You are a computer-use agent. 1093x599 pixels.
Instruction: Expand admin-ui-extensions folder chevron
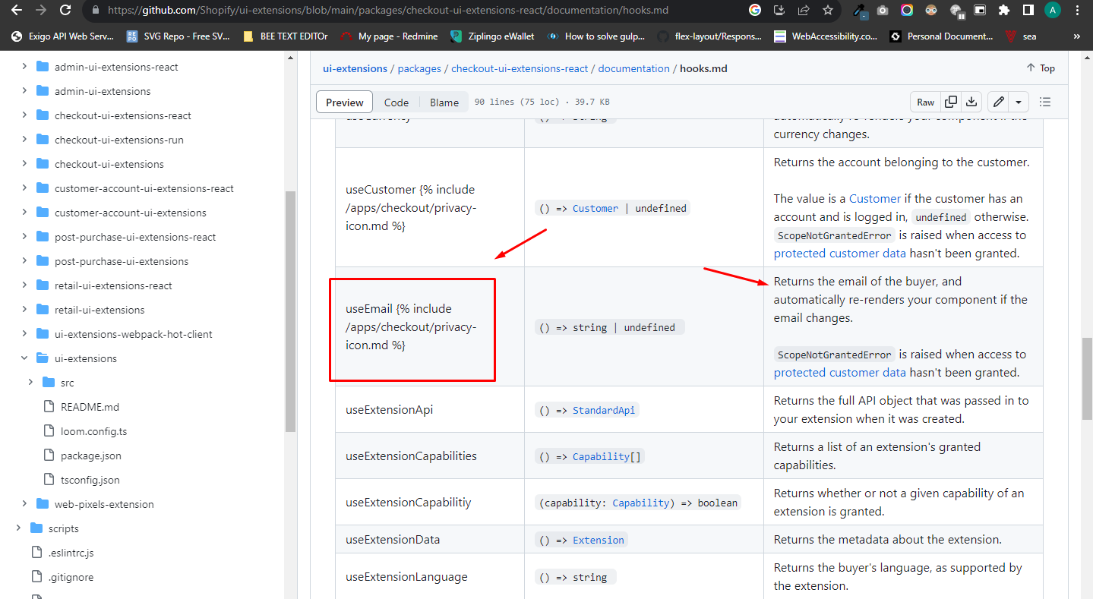[x=24, y=91]
